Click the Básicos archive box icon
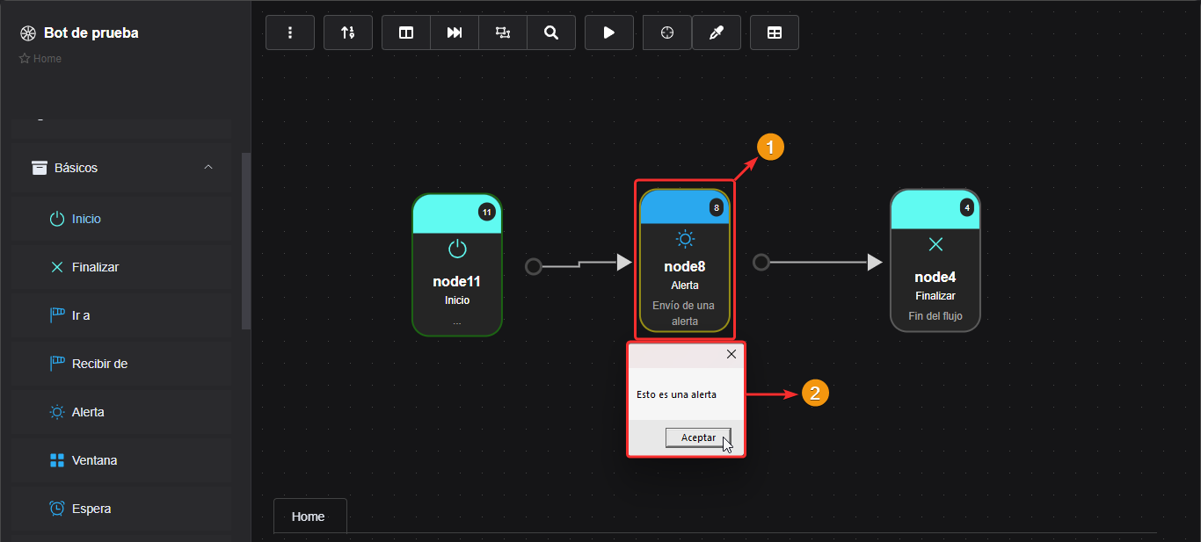Screen dimensions: 1201x542 pyautogui.click(x=40, y=168)
